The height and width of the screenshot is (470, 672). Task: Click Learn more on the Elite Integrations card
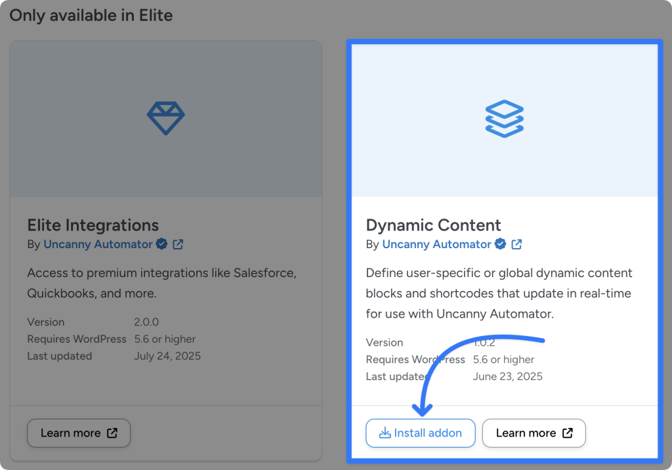[x=79, y=433]
